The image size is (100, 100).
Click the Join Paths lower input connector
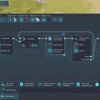click(21, 41)
